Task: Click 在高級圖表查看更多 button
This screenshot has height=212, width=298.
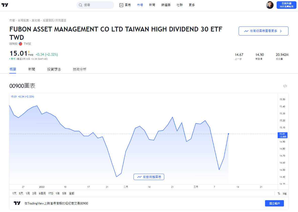Action: 263,31
